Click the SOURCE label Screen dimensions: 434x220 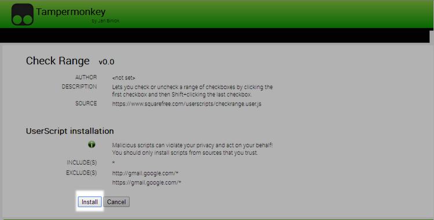86,103
